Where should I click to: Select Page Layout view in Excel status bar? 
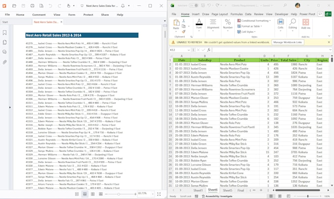279,196
